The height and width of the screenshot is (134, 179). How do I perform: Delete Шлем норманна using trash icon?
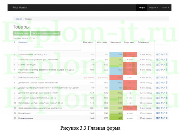point(167,118)
